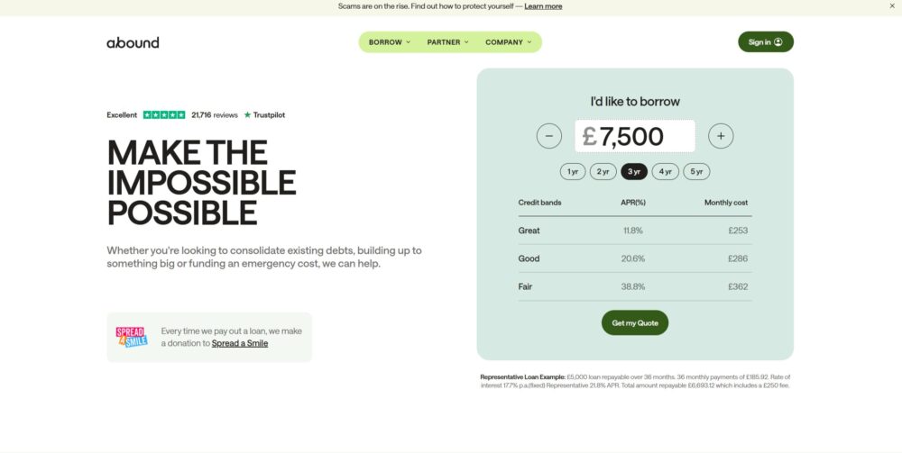The width and height of the screenshot is (902, 453).
Task: Select the 5 yr loan term
Action: tap(696, 171)
